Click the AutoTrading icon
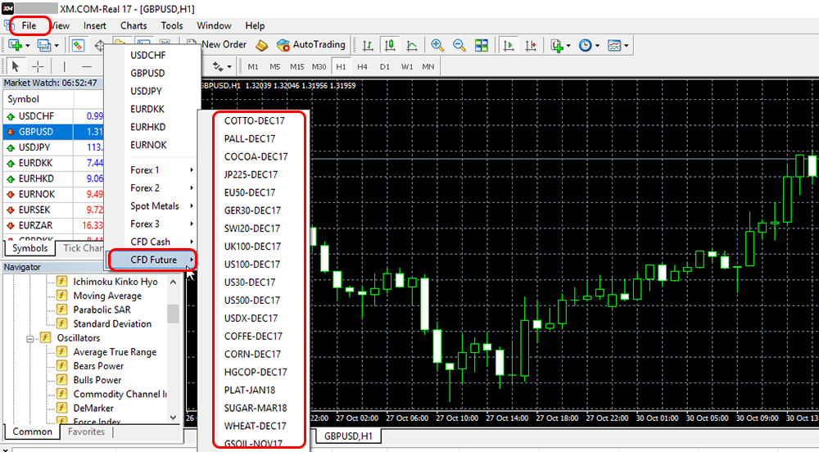 (x=283, y=45)
